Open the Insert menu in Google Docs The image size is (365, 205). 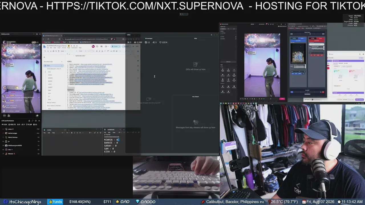59,48
